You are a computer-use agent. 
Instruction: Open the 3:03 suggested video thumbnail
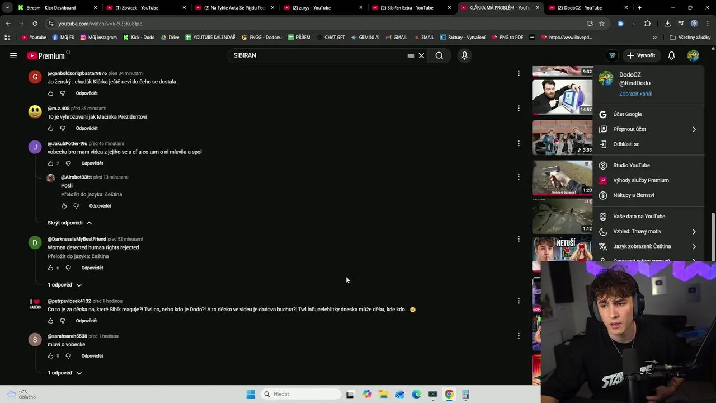tap(562, 137)
